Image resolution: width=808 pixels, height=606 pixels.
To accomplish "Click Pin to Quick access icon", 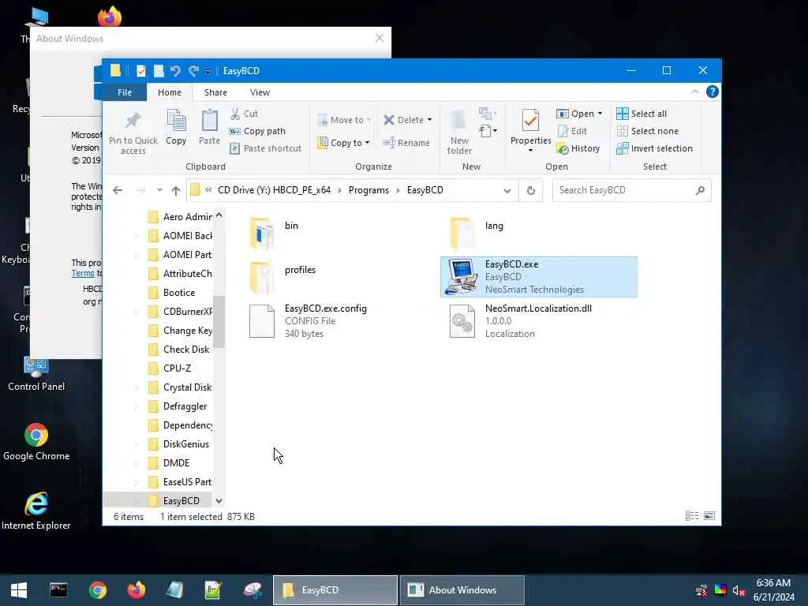I will pos(133,132).
